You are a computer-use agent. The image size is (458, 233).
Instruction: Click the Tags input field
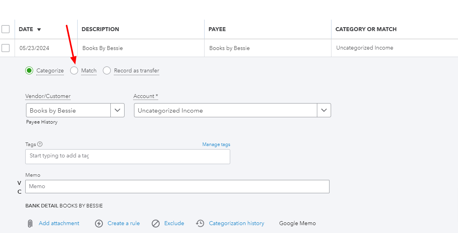tap(127, 156)
